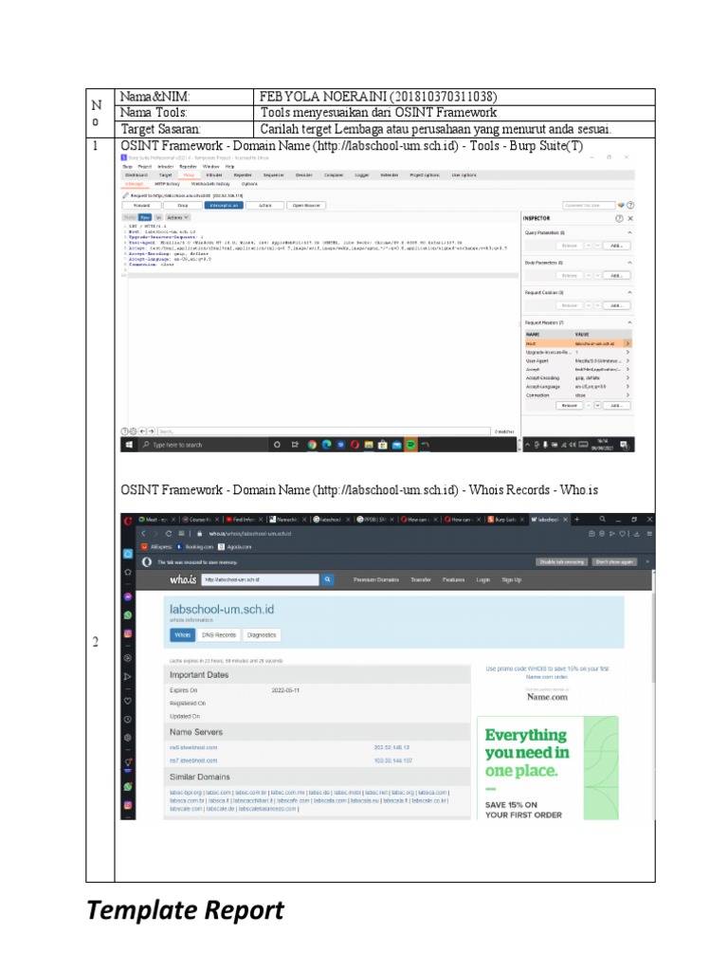Viewport: 728px width, 971px height.
Task: Open upper Instagram icon in Opera sidebar
Action: 128,633
